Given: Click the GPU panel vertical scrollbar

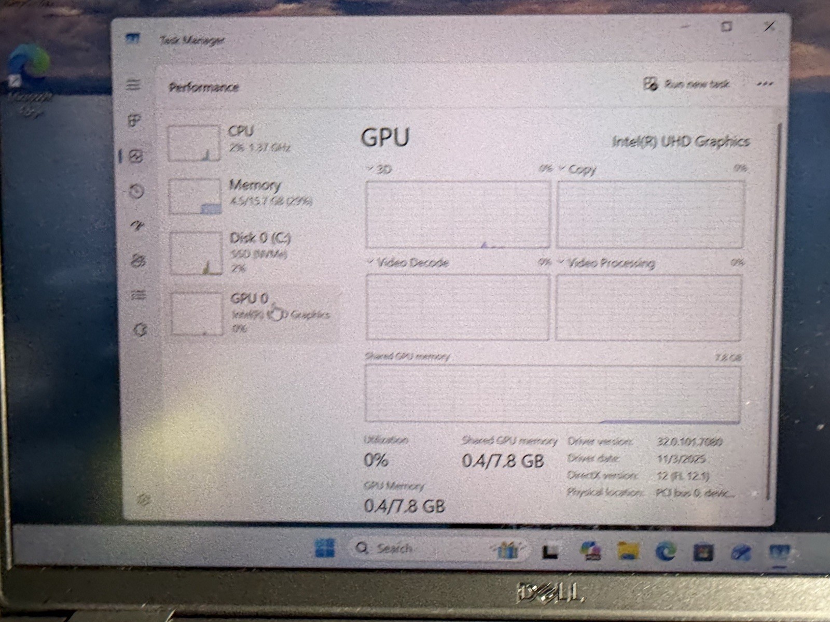Looking at the screenshot, I should [x=774, y=311].
